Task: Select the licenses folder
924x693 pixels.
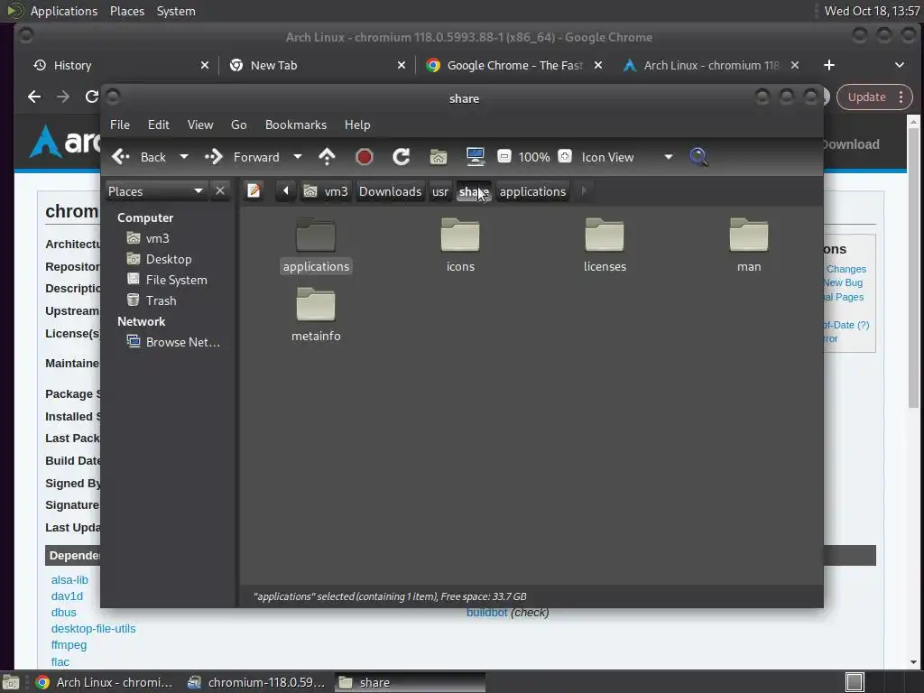Action: tap(605, 245)
